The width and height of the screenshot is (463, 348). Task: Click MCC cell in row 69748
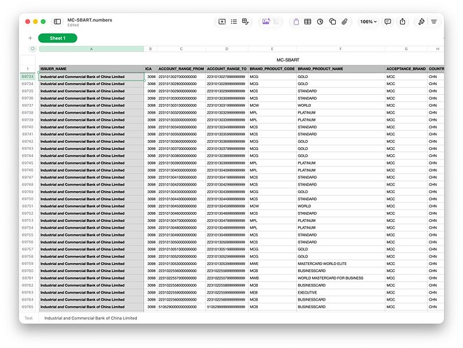point(406,185)
